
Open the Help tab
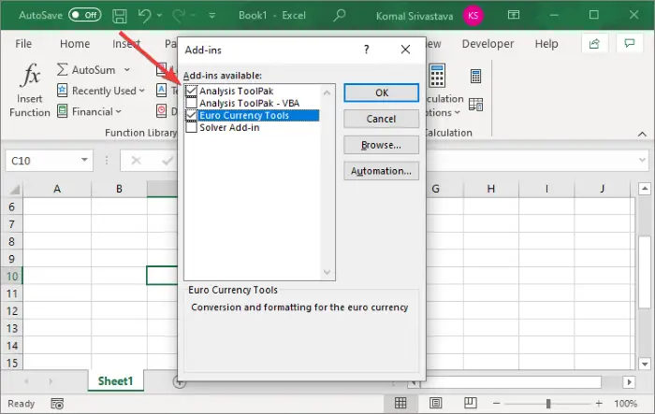[546, 43]
